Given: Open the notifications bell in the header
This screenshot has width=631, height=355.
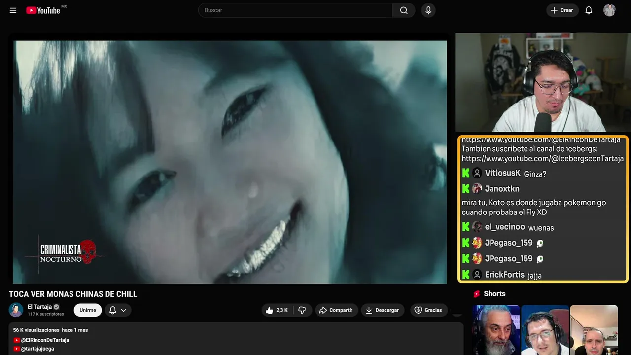Looking at the screenshot, I should pyautogui.click(x=589, y=10).
